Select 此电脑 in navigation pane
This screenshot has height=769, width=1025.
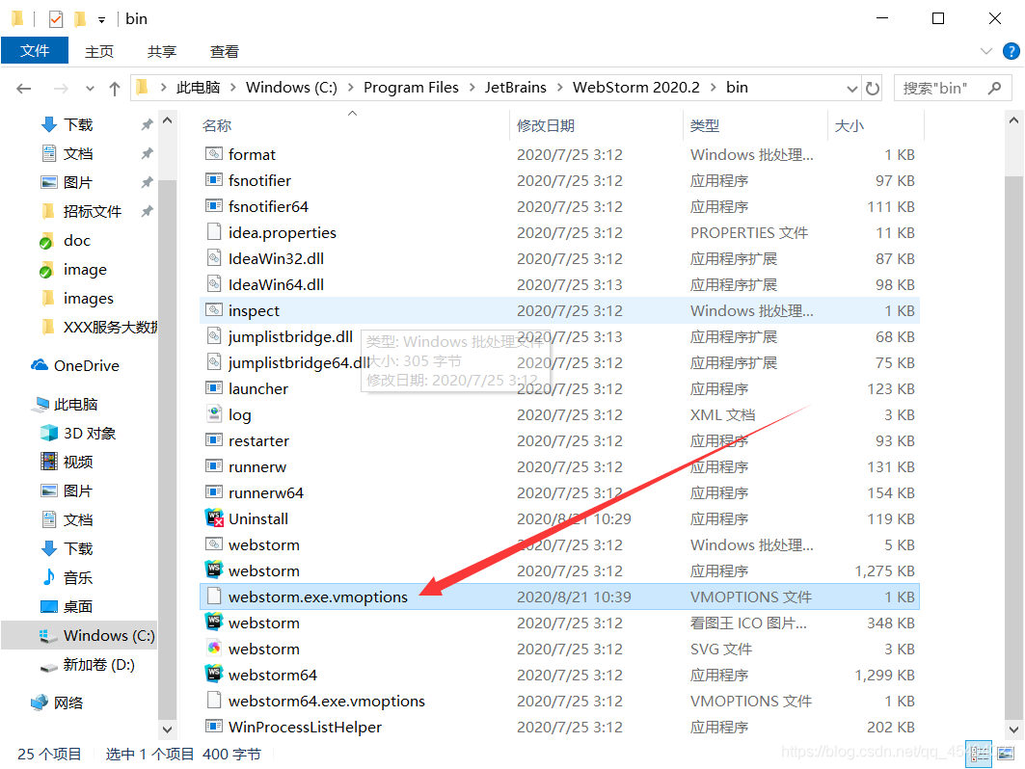(x=75, y=405)
